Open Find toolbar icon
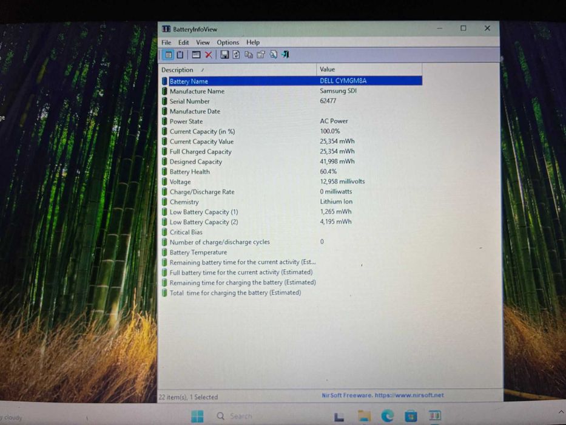Image resolution: width=566 pixels, height=425 pixels. coord(273,55)
